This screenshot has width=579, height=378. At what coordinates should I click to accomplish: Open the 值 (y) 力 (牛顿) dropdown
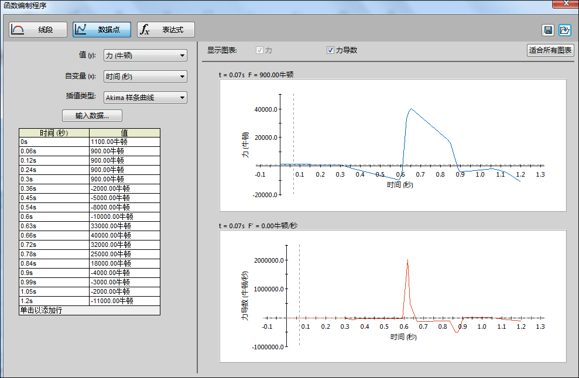[x=146, y=56]
